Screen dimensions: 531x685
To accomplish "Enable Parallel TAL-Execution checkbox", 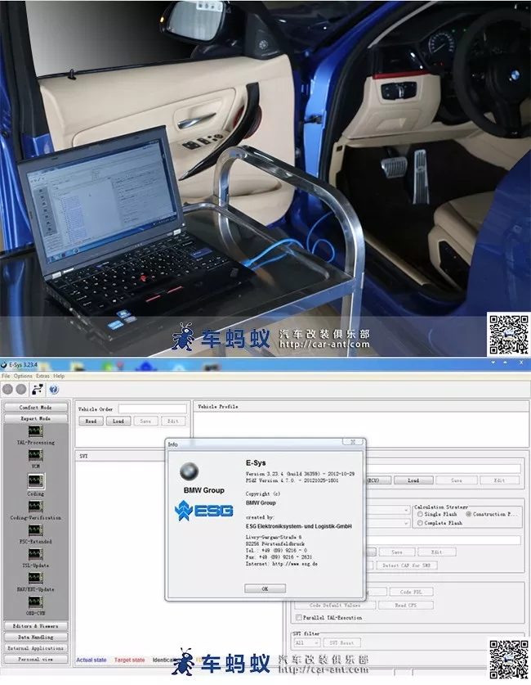I will tap(299, 618).
